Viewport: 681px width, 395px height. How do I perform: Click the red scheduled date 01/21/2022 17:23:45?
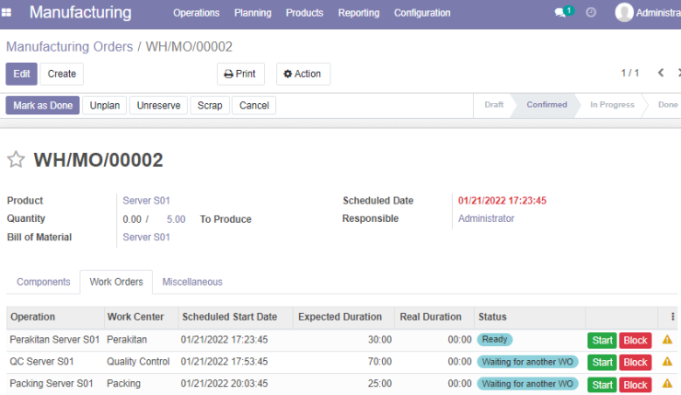(x=502, y=201)
